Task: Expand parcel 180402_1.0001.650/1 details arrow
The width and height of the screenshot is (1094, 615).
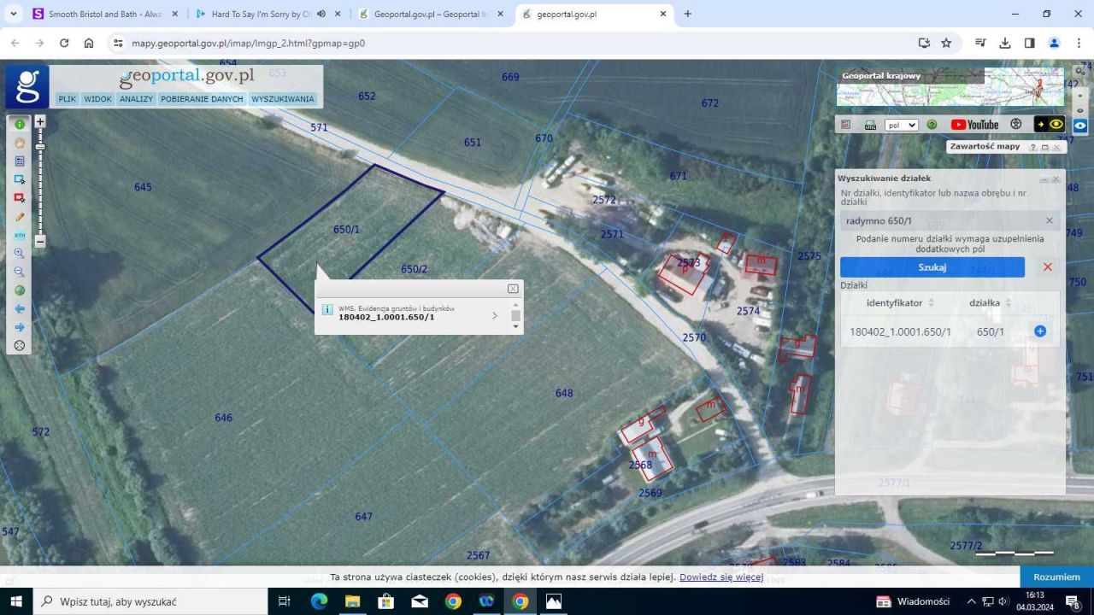Action: tap(494, 316)
